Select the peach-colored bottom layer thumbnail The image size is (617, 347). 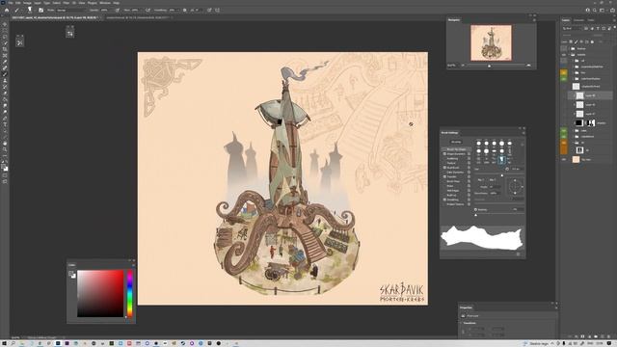tap(576, 159)
